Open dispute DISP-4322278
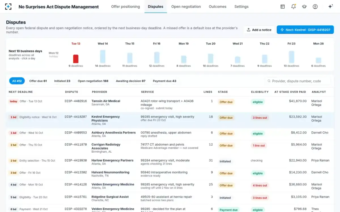This screenshot has width=340, height=212. (x=76, y=209)
